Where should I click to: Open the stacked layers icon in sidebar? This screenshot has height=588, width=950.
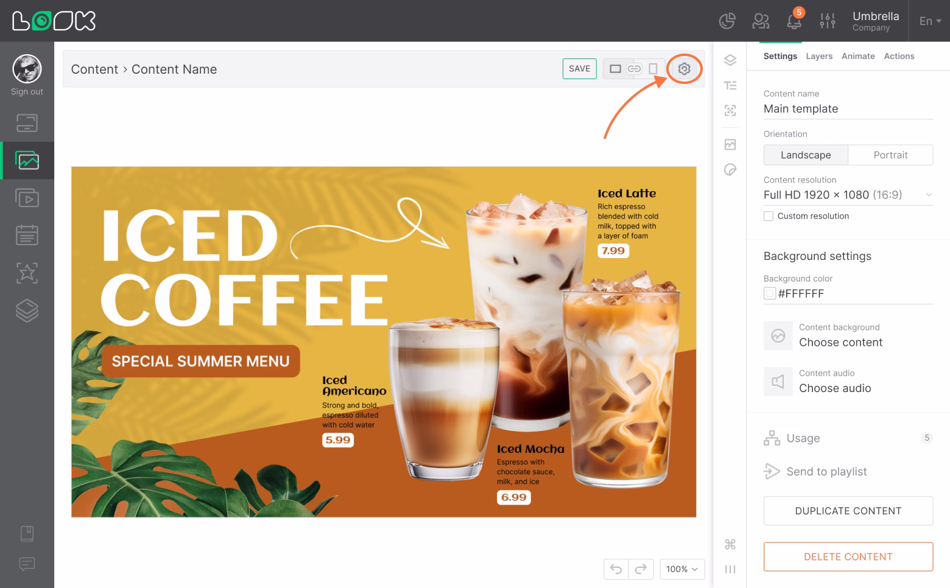(27, 310)
